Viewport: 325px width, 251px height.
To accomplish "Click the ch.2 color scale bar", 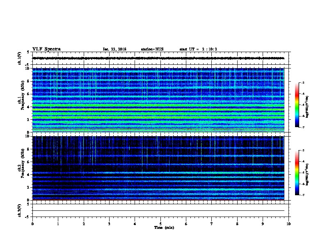I will (297, 173).
